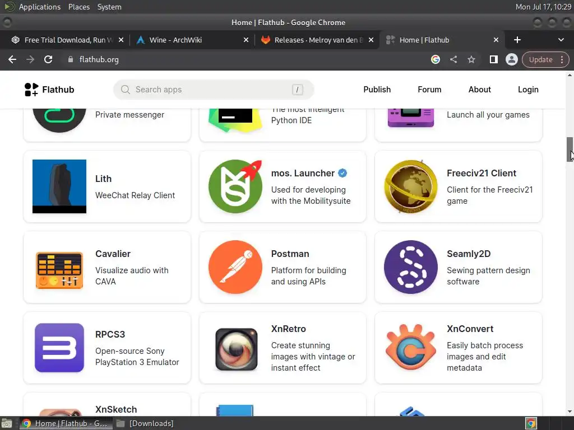
Task: Close the Wine - ArchWiki tab
Action: pos(246,40)
